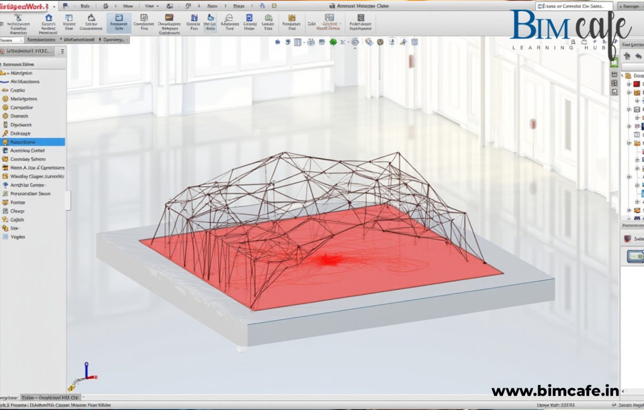This screenshot has width=644, height=410.
Task: Select the highlighted blue row in left tree
Action: coord(33,142)
